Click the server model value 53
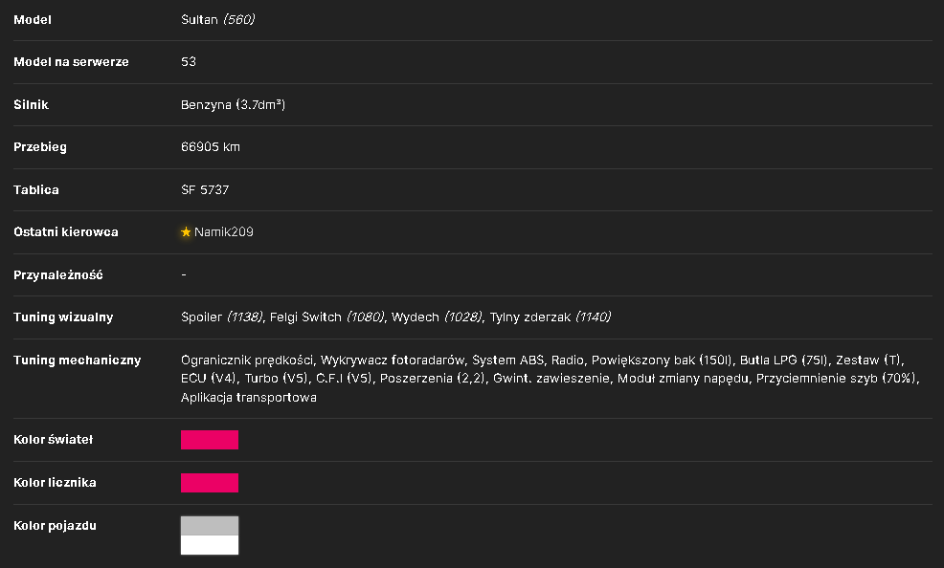This screenshot has height=568, width=944. (189, 61)
